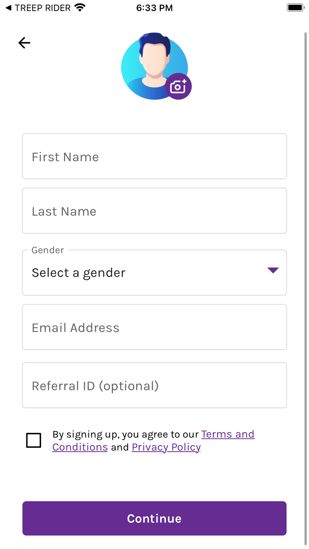Select the Email Address input
Viewport: 309px width, 549px height.
(x=154, y=327)
